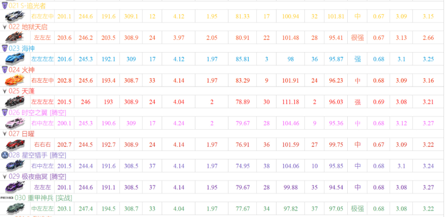
Task: Collapse the 025 天蓬 row arrow
Action: (x=4, y=91)
